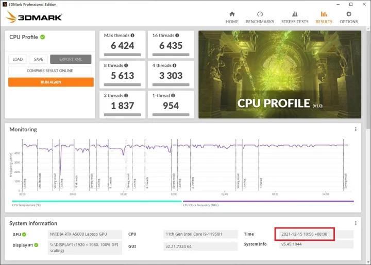Image resolution: width=371 pixels, height=265 pixels.
Task: Click the Max threads score 6 424
Action: tap(122, 46)
